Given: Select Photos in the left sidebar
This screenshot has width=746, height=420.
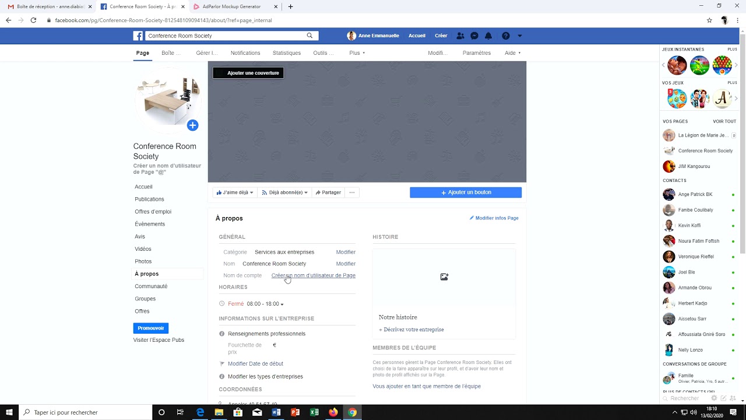Looking at the screenshot, I should 143,261.
